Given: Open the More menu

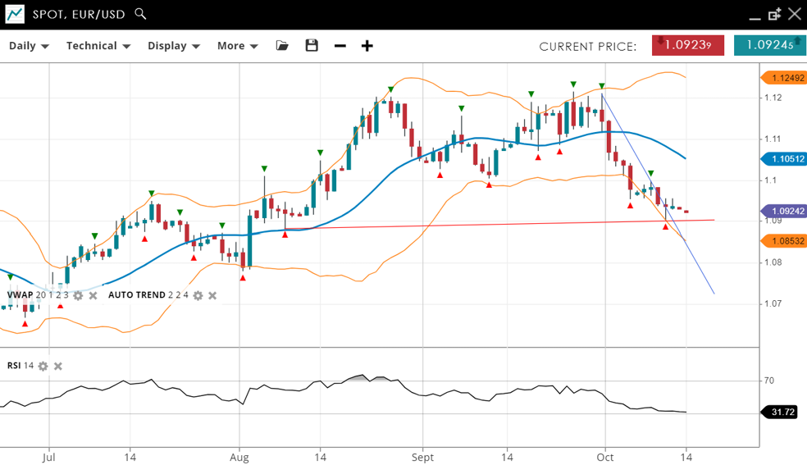Looking at the screenshot, I should 237,46.
